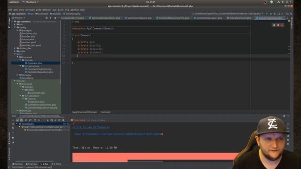
Task: Expand the bin folder
Action: [x=15, y=24]
